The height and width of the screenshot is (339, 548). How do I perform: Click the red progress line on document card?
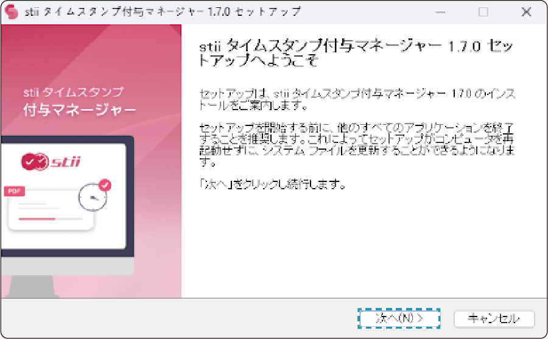coord(37,217)
